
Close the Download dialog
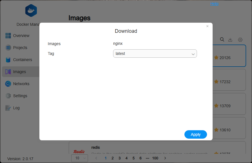[x=207, y=26]
